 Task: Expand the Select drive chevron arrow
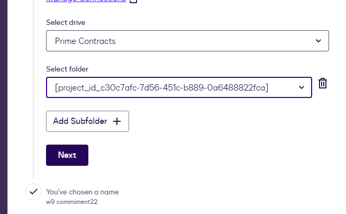tap(318, 41)
